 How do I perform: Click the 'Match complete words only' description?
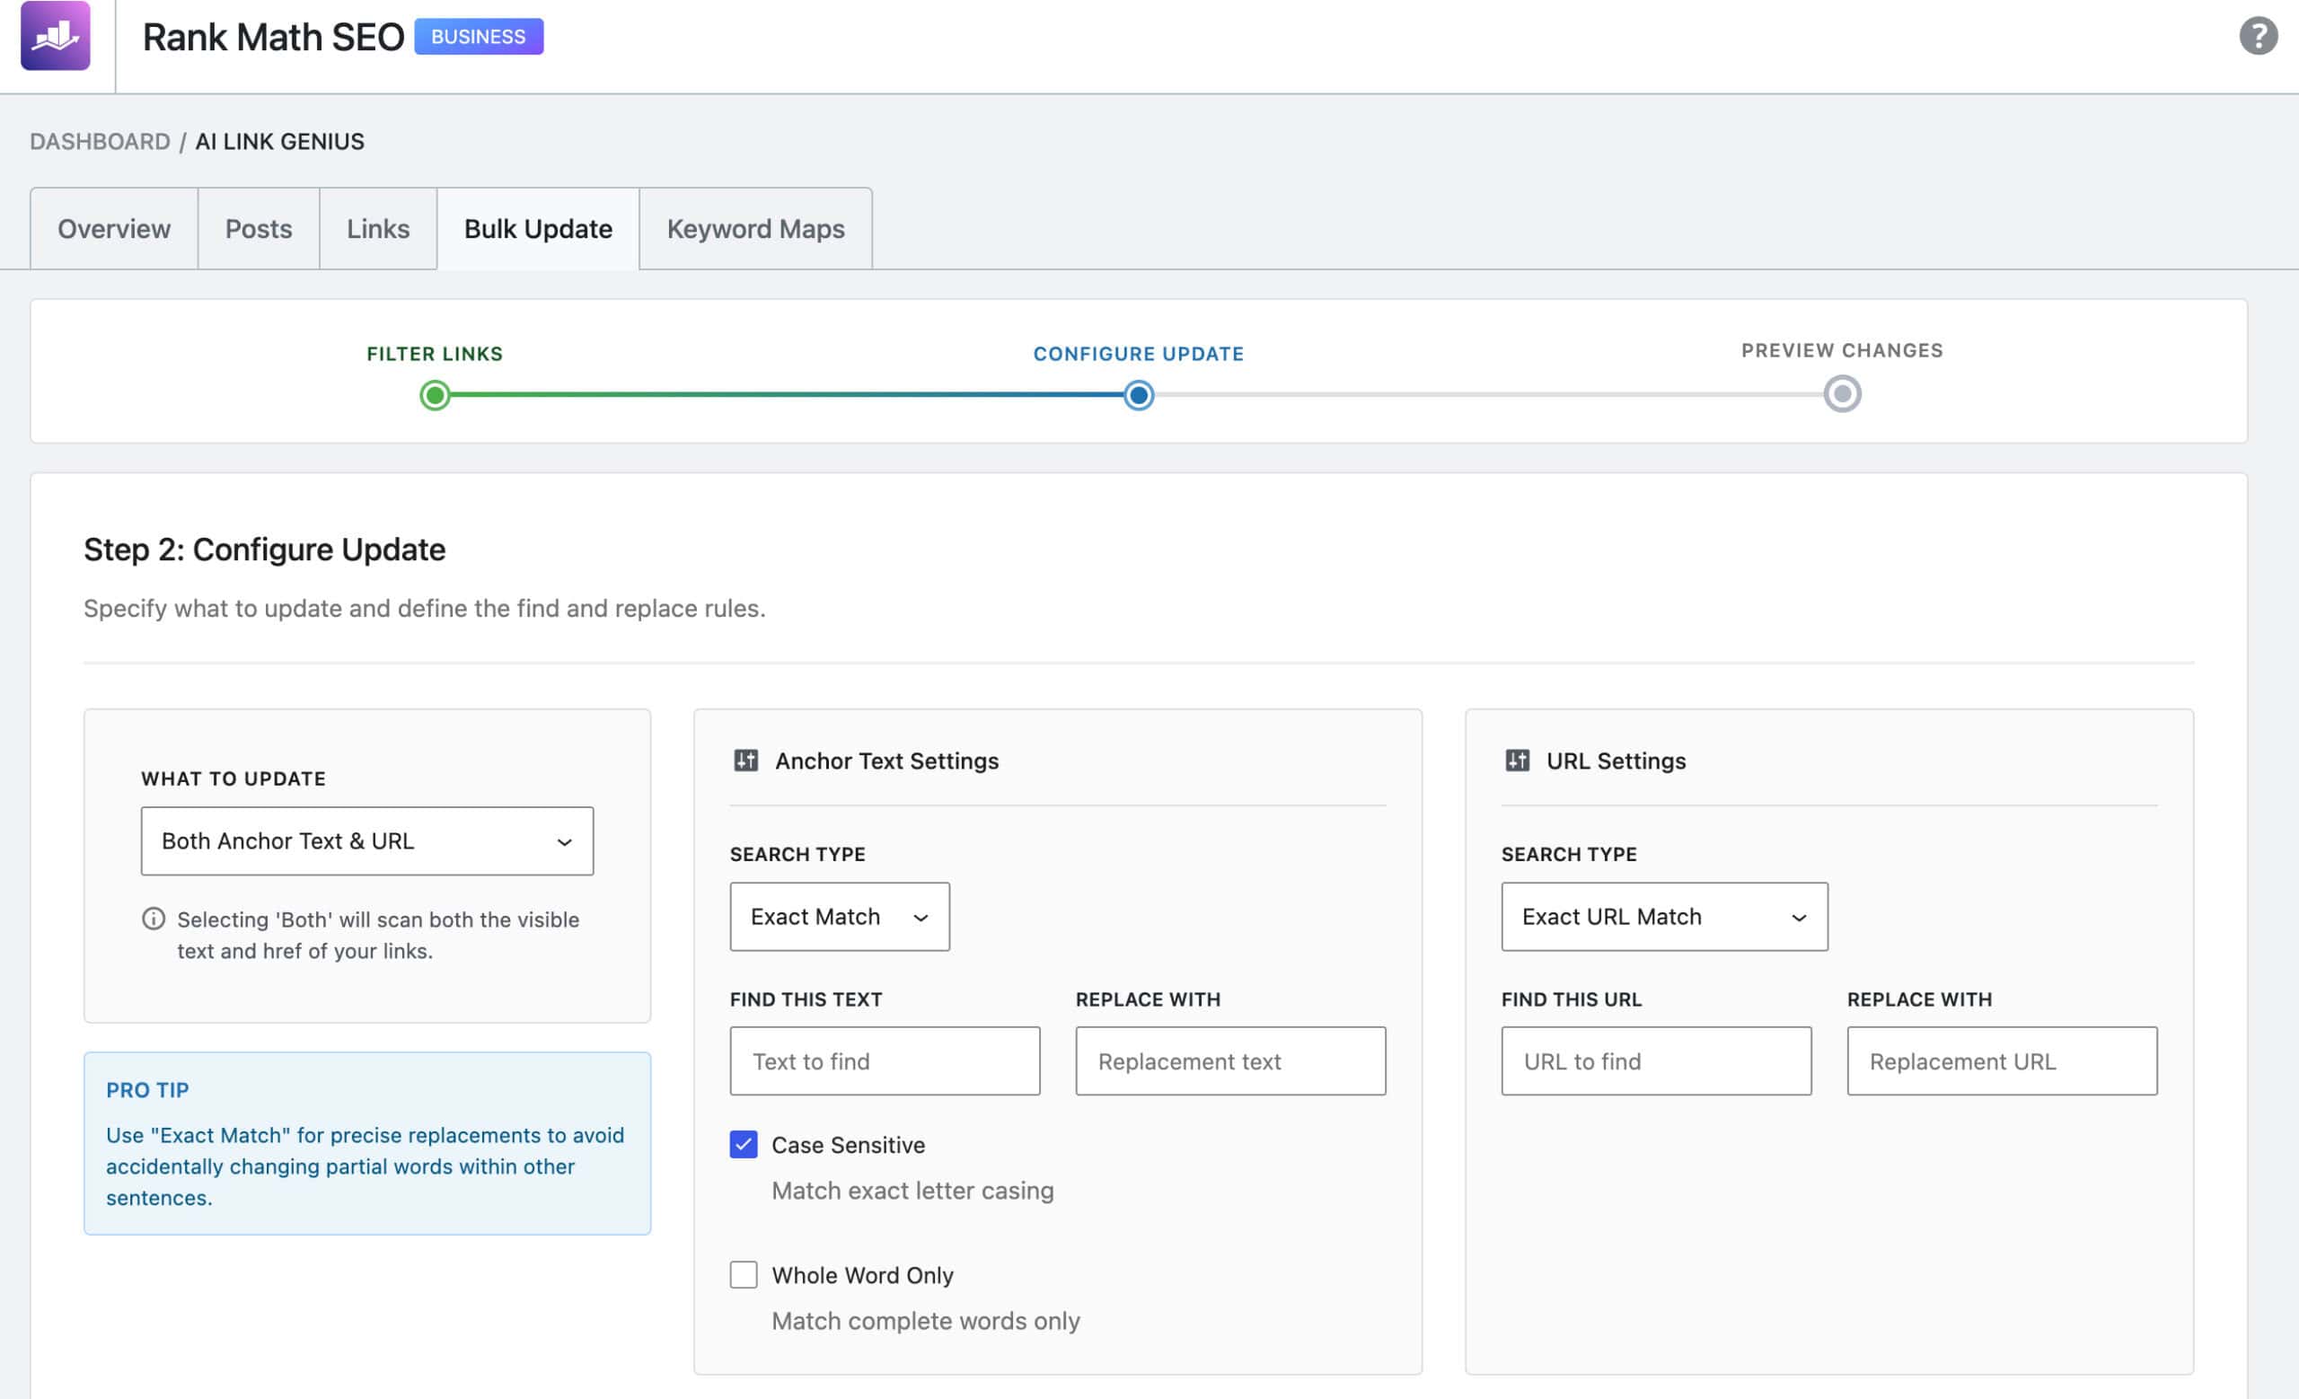(926, 1322)
